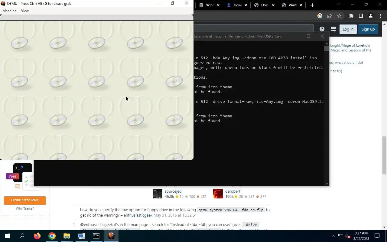Open Windows Start menu
Screen dimensions: 387x242
(x=7, y=236)
